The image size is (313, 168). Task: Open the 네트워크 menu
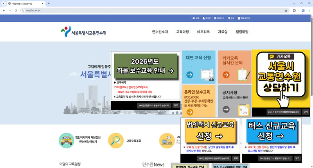203,32
